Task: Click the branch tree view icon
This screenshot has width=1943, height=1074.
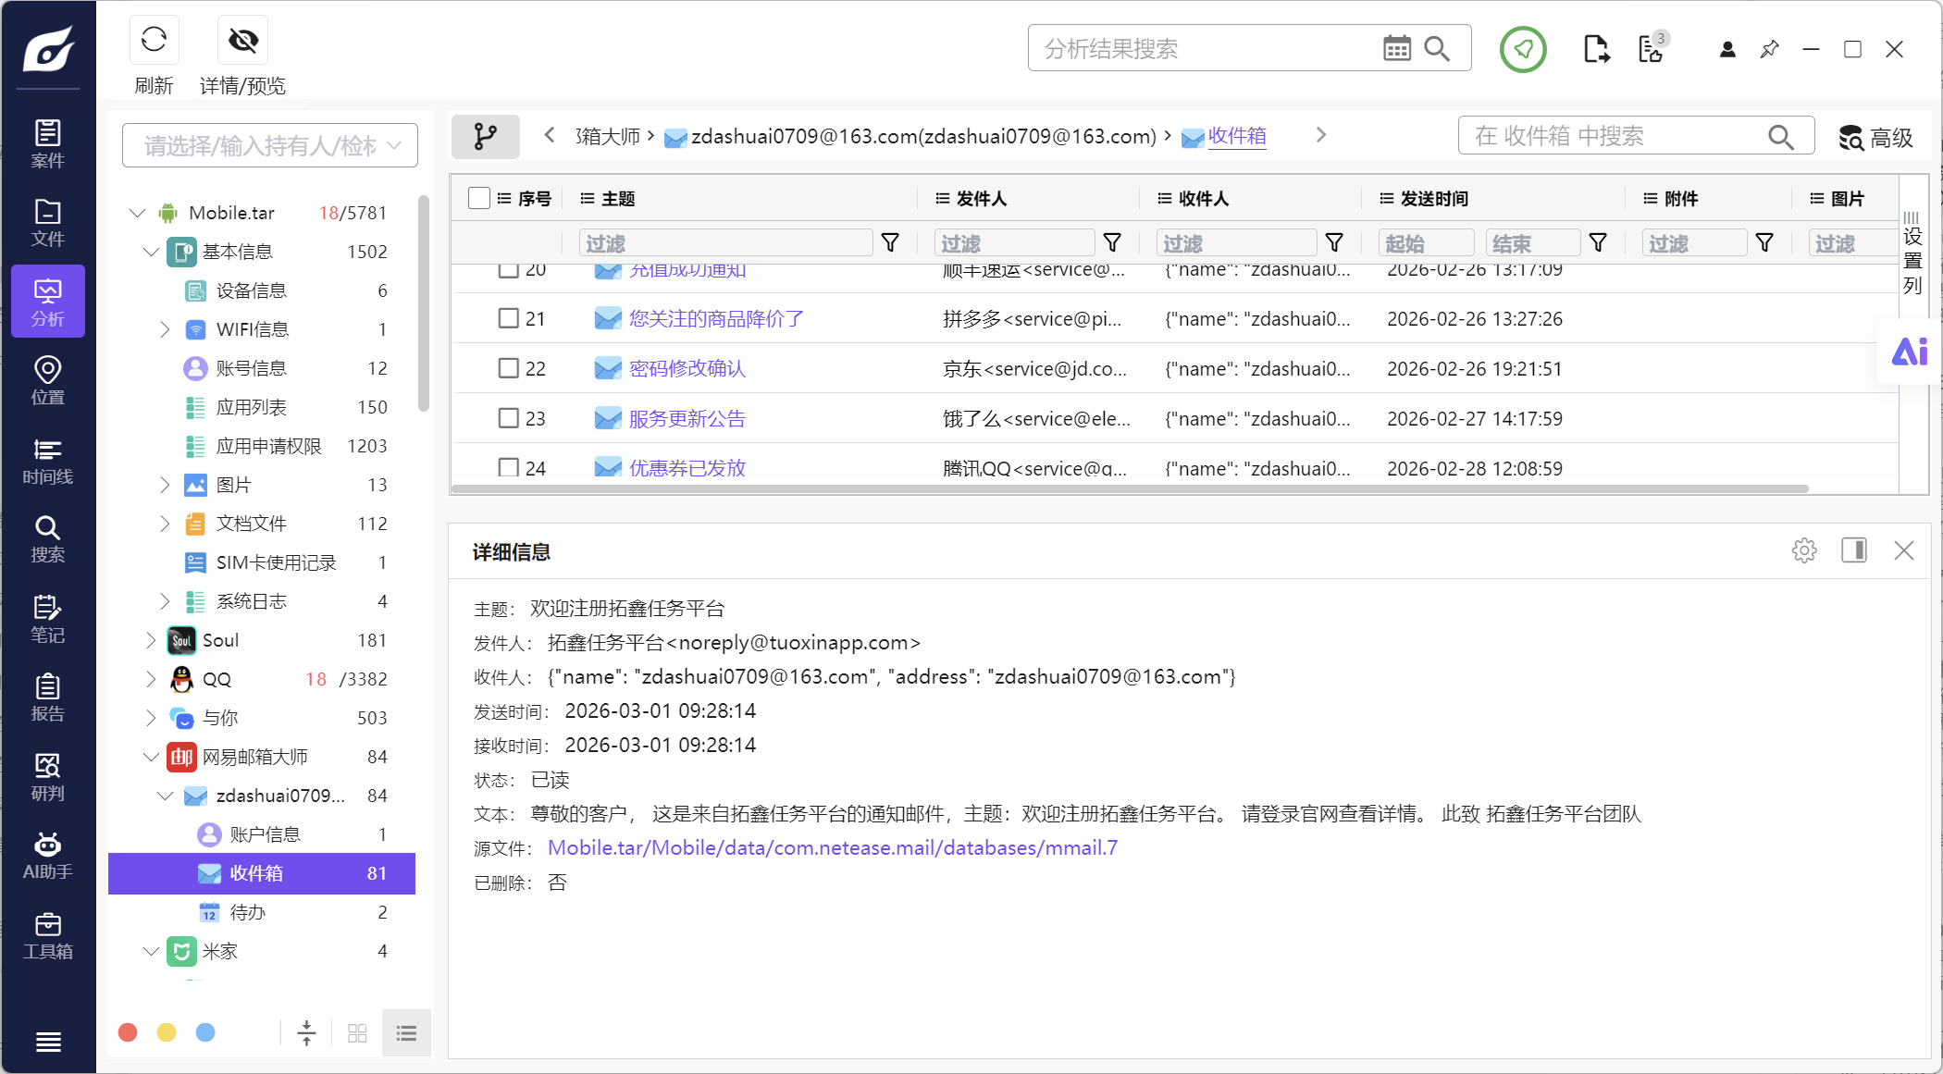Action: [485, 137]
